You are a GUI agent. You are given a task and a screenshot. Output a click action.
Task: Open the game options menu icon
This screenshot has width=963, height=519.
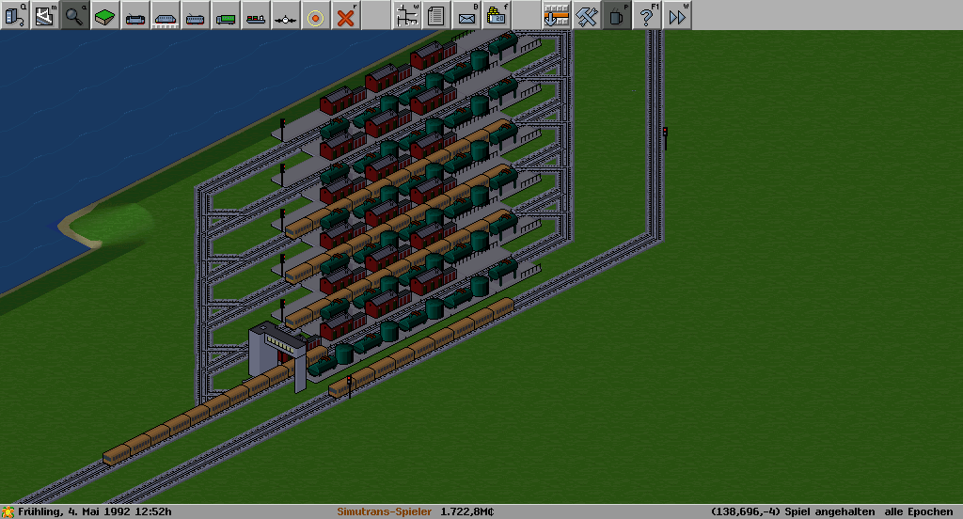[15, 15]
